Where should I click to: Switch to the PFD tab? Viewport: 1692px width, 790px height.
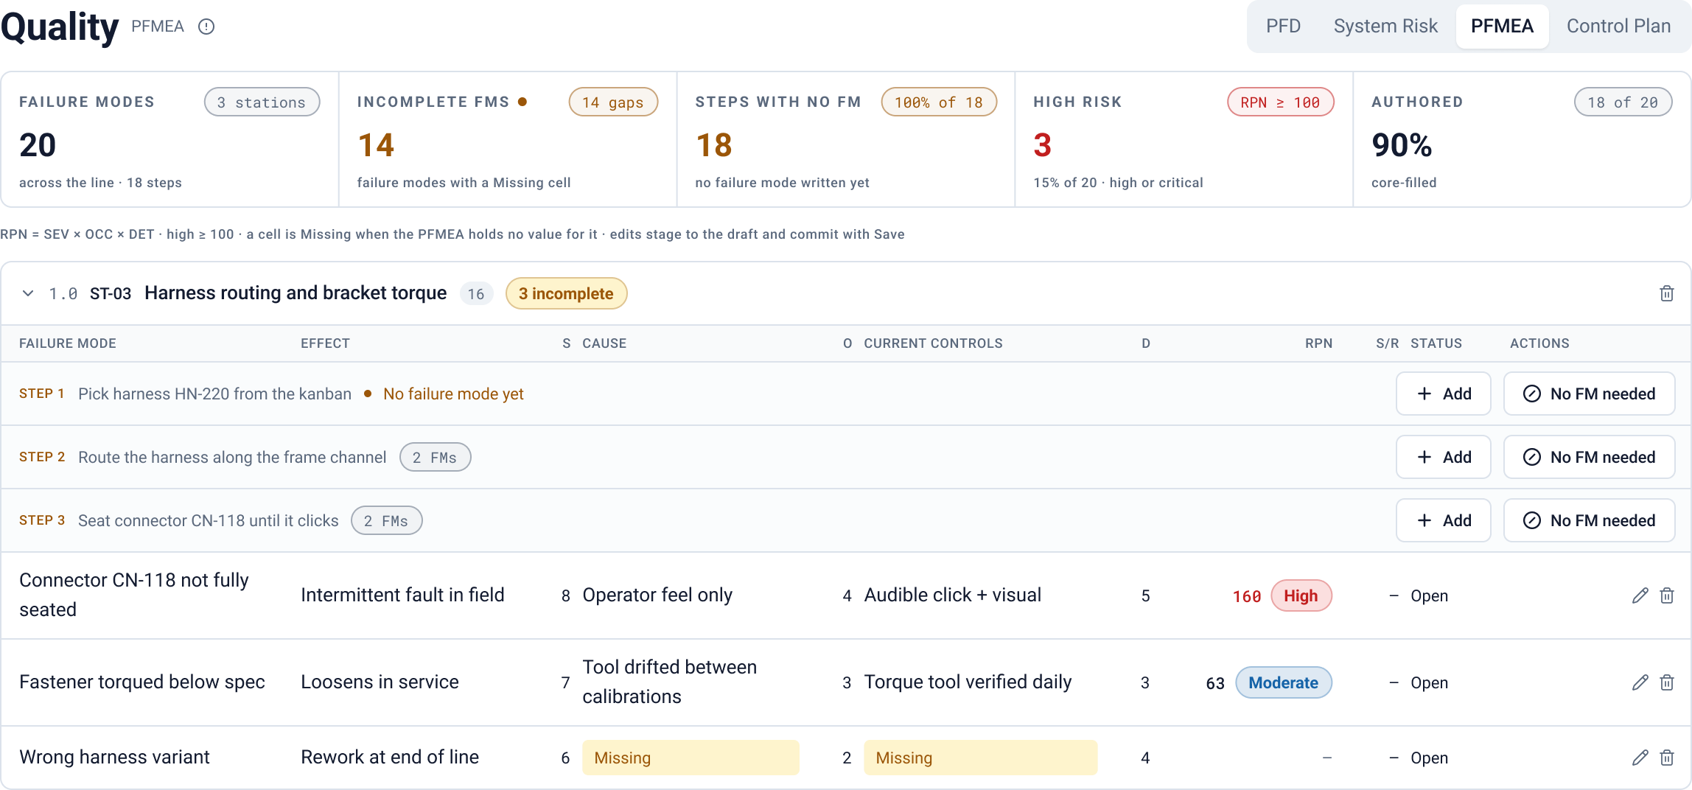tap(1283, 26)
